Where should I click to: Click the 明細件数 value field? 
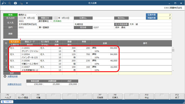(165, 18)
